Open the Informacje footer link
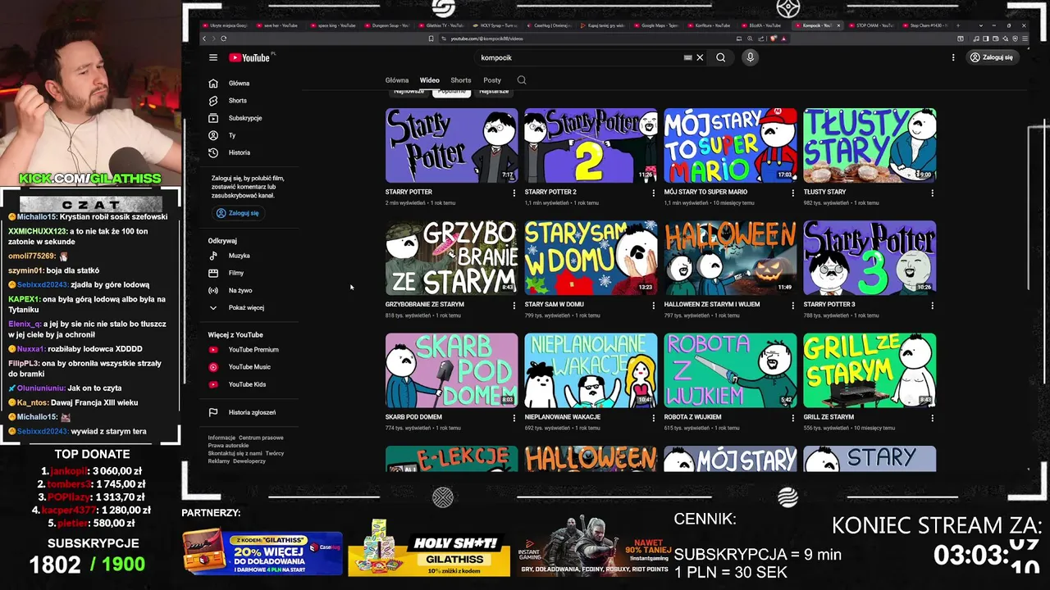The image size is (1050, 590). click(221, 438)
